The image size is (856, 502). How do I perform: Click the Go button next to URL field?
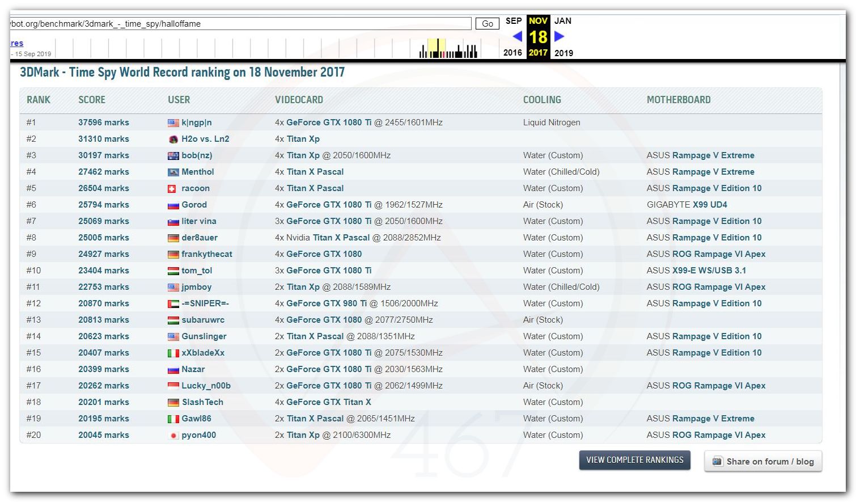point(488,23)
